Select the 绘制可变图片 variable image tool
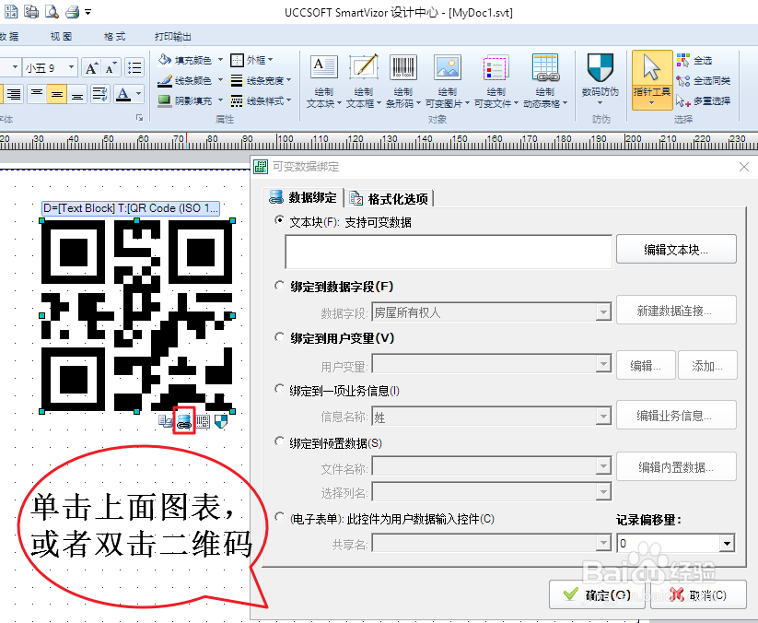 click(x=448, y=81)
